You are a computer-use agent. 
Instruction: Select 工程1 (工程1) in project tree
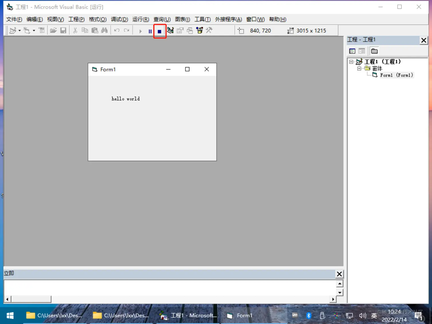(383, 62)
